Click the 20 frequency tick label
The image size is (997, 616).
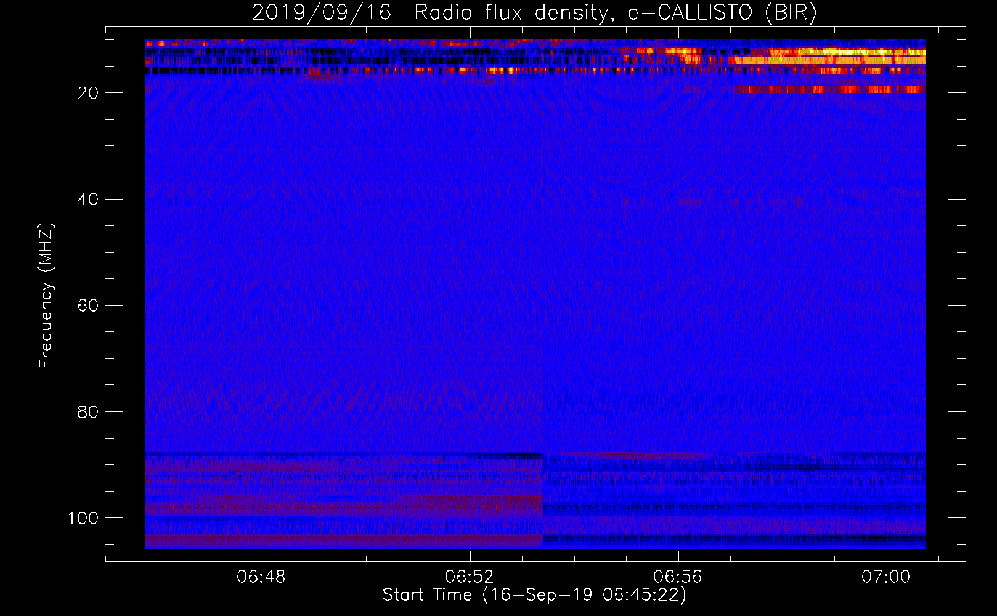click(89, 93)
